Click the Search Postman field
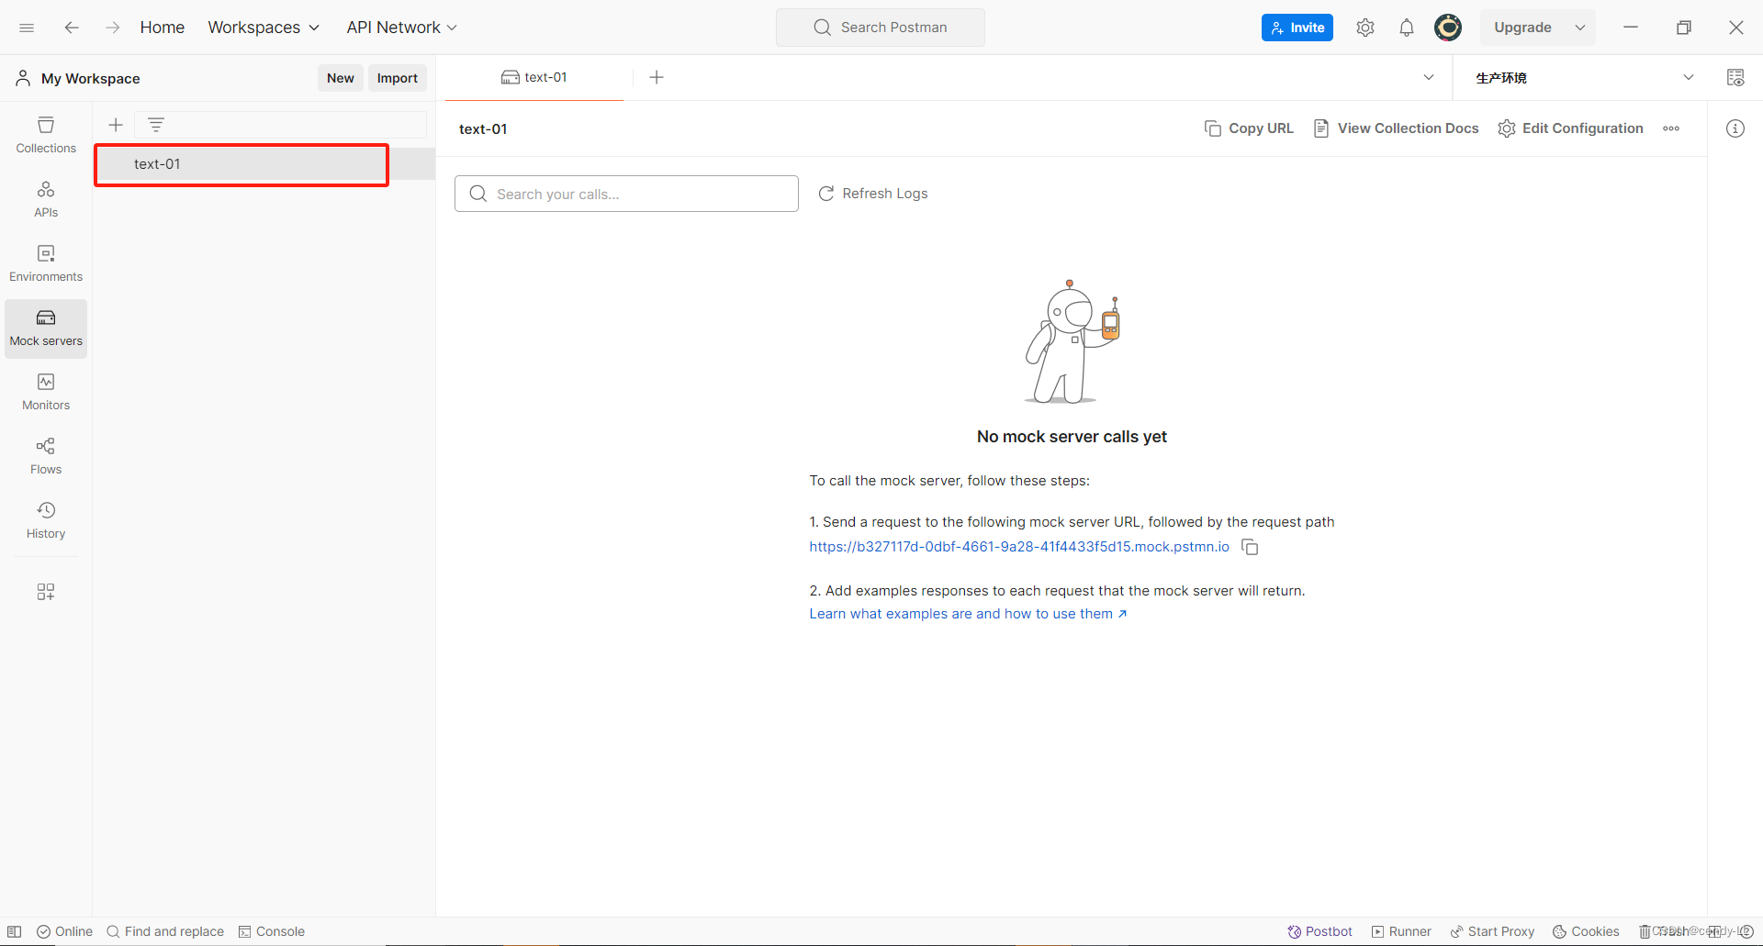The height and width of the screenshot is (946, 1763). tap(881, 28)
